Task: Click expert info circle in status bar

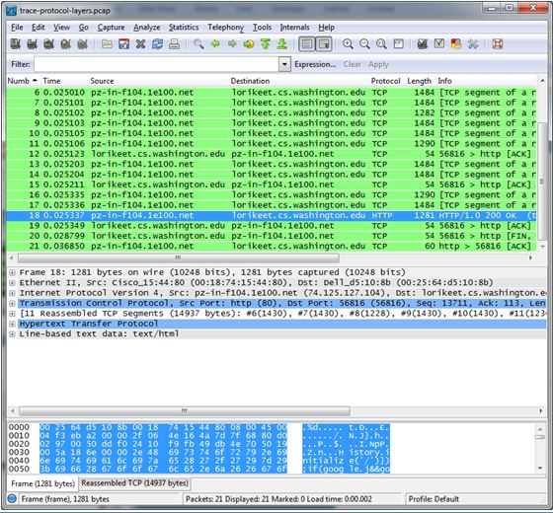Action: [12, 499]
